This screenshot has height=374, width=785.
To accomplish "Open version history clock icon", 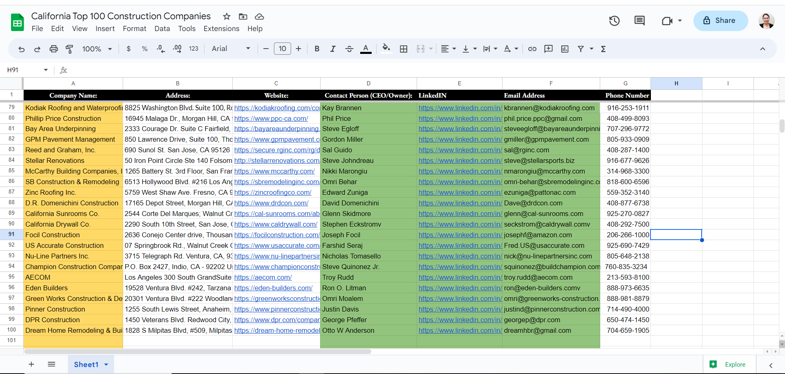I will (x=614, y=20).
